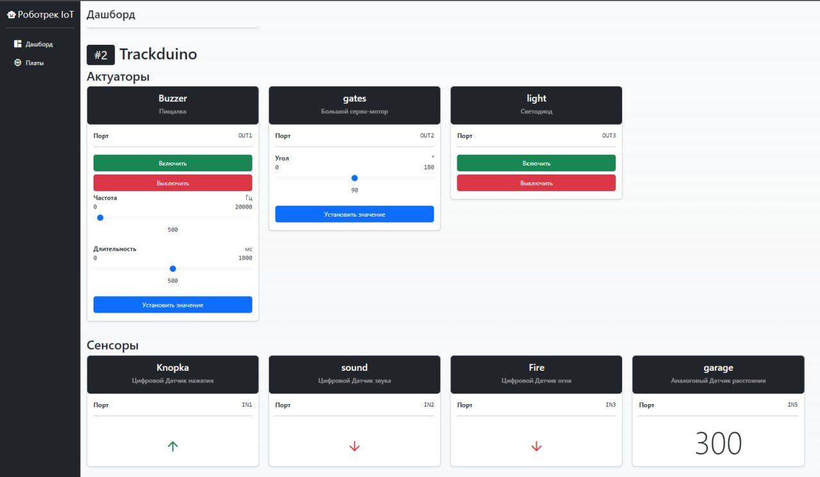Turn on the Buzzer with Включить
Screen dimensions: 820x477
[x=172, y=163]
